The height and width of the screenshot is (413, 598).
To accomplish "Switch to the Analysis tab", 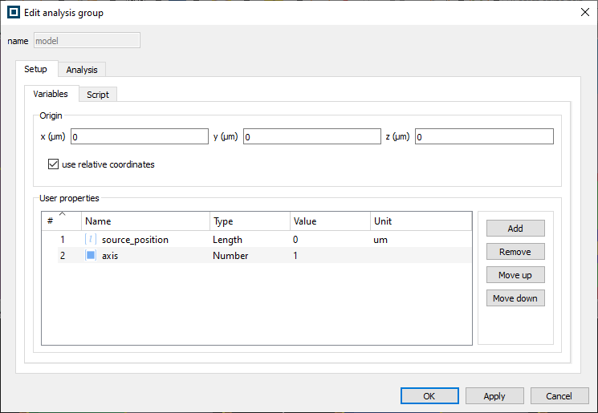I will click(82, 70).
